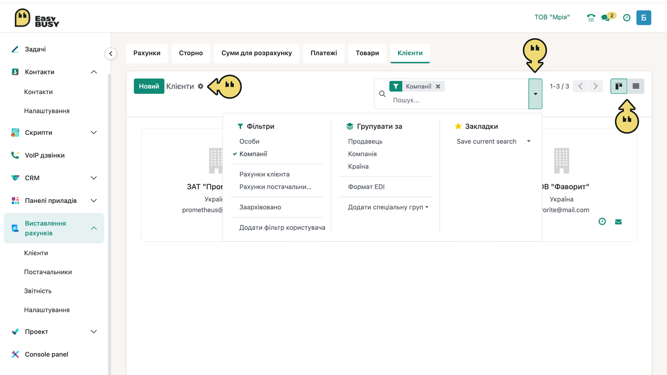The height and width of the screenshot is (375, 667).
Task: Expand the Скрипти sidebar section
Action: point(94,133)
